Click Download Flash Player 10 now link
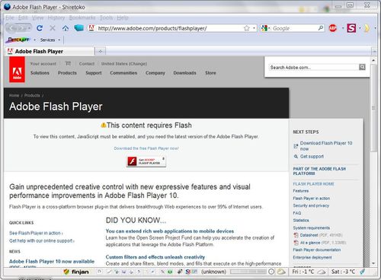 (326, 146)
